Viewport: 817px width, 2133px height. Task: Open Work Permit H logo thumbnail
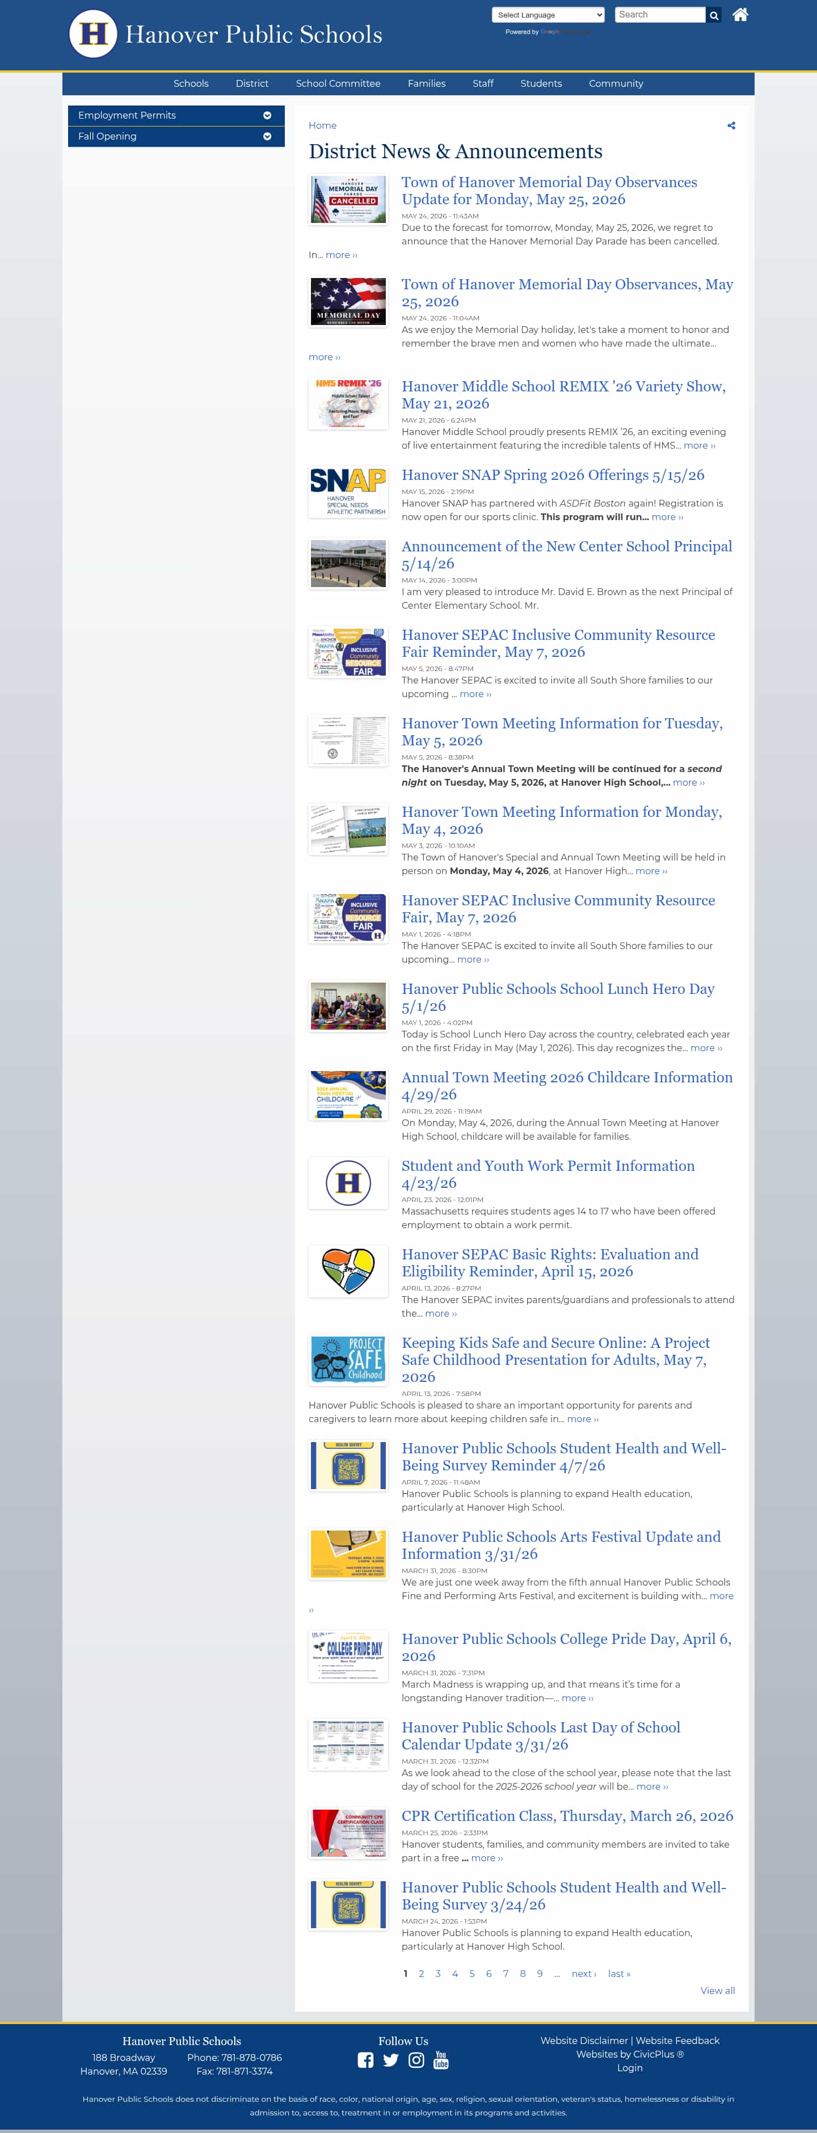coord(348,1182)
